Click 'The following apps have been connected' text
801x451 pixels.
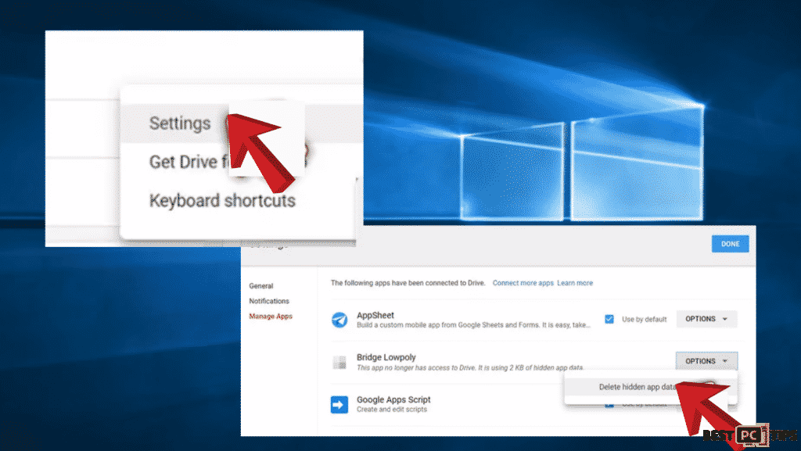click(x=408, y=283)
